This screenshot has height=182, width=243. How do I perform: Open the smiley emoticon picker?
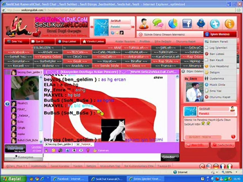53,150
